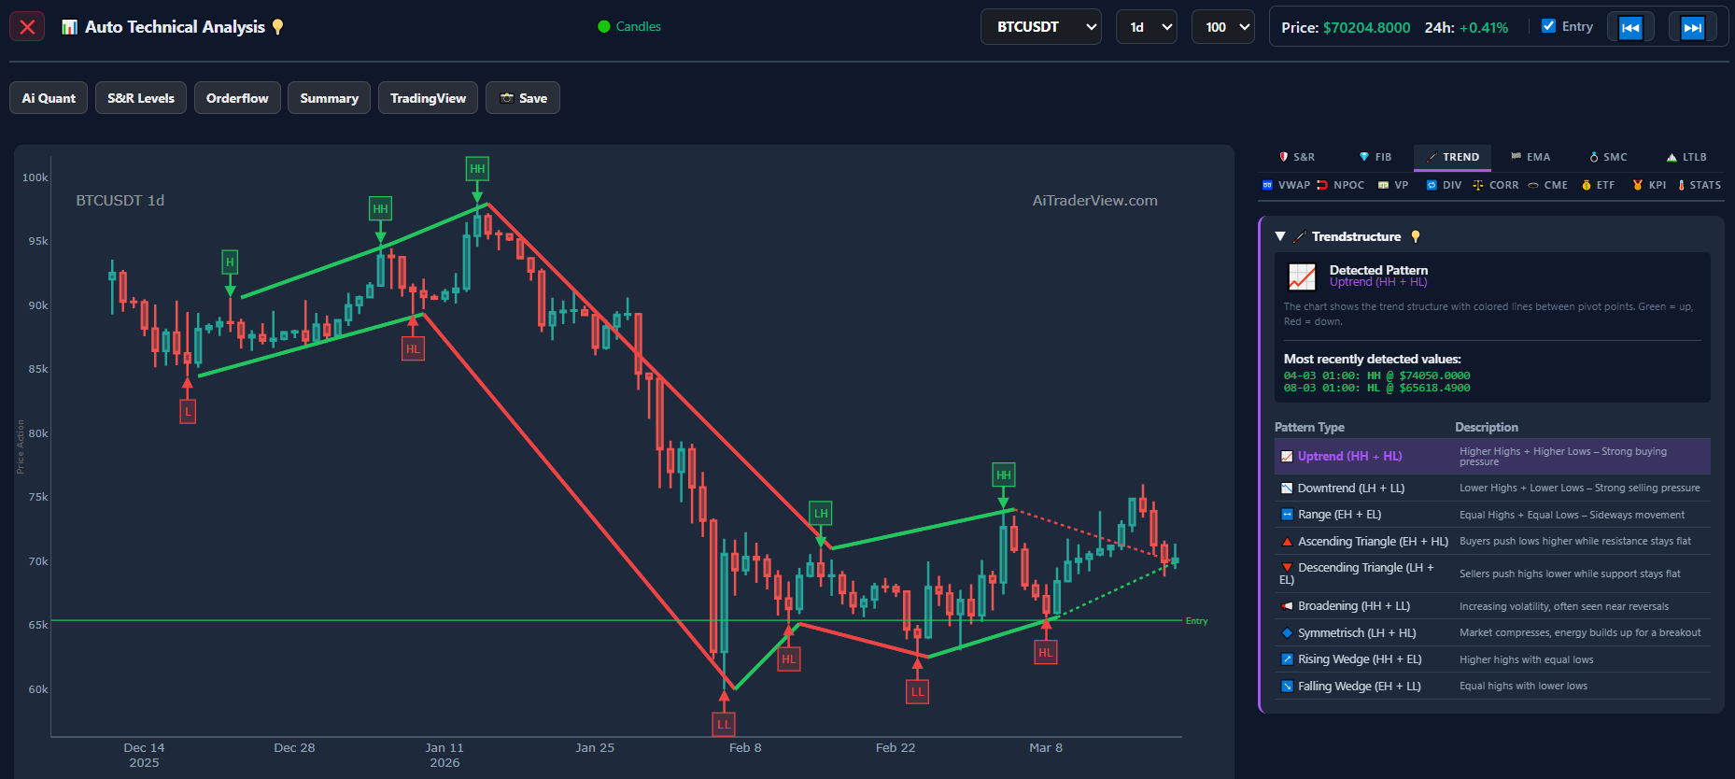The image size is (1735, 779).
Task: Open the 1d timeframe dropdown
Action: point(1146,27)
